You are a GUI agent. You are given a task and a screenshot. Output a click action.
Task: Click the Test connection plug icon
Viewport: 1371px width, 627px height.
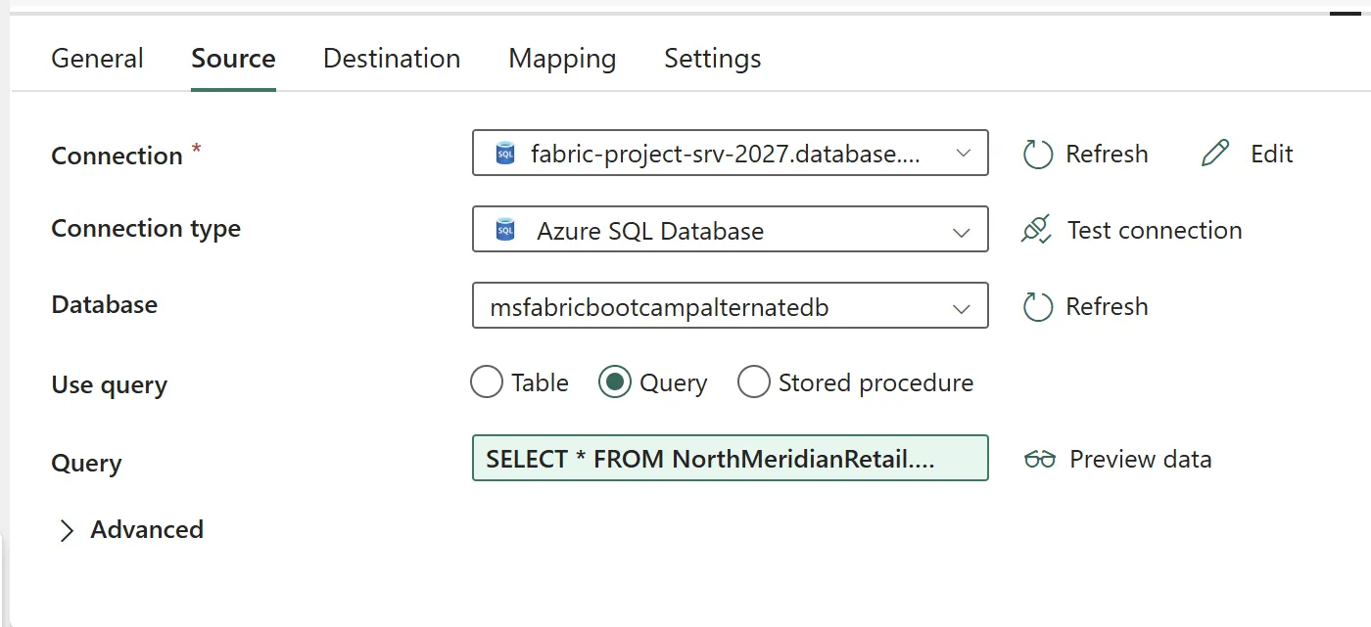(1036, 230)
